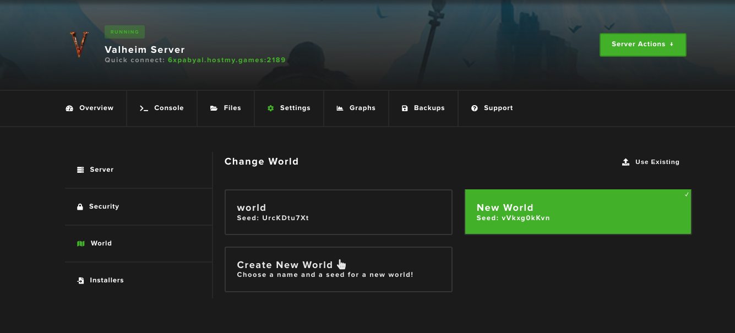
Task: Select World in settings sidebar
Action: click(138, 243)
